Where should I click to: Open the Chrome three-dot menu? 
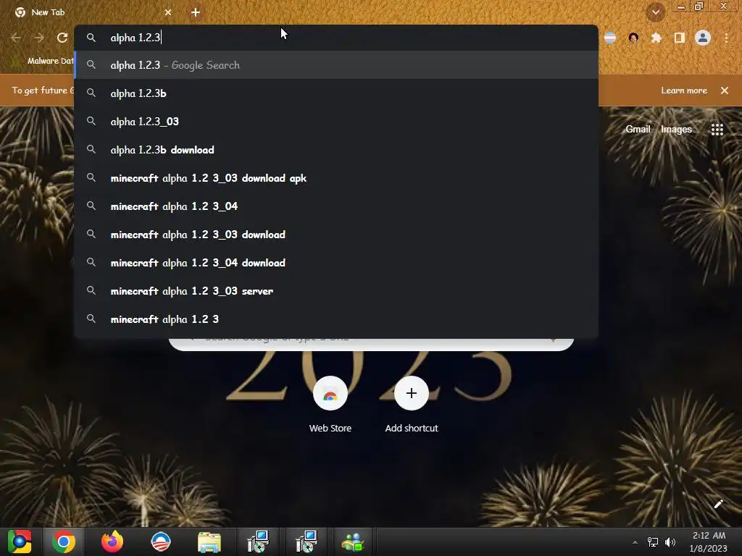tap(726, 38)
